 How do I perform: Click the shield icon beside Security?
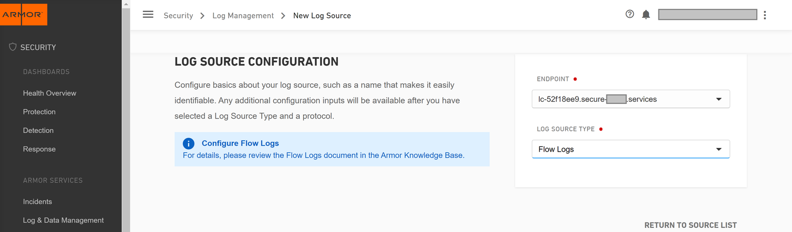click(x=13, y=47)
